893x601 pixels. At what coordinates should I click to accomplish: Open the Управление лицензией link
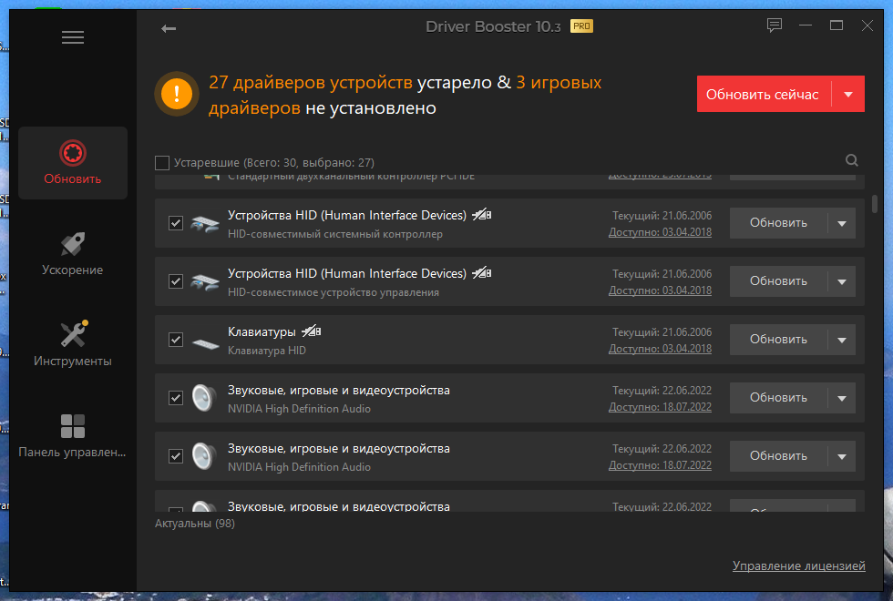click(798, 565)
